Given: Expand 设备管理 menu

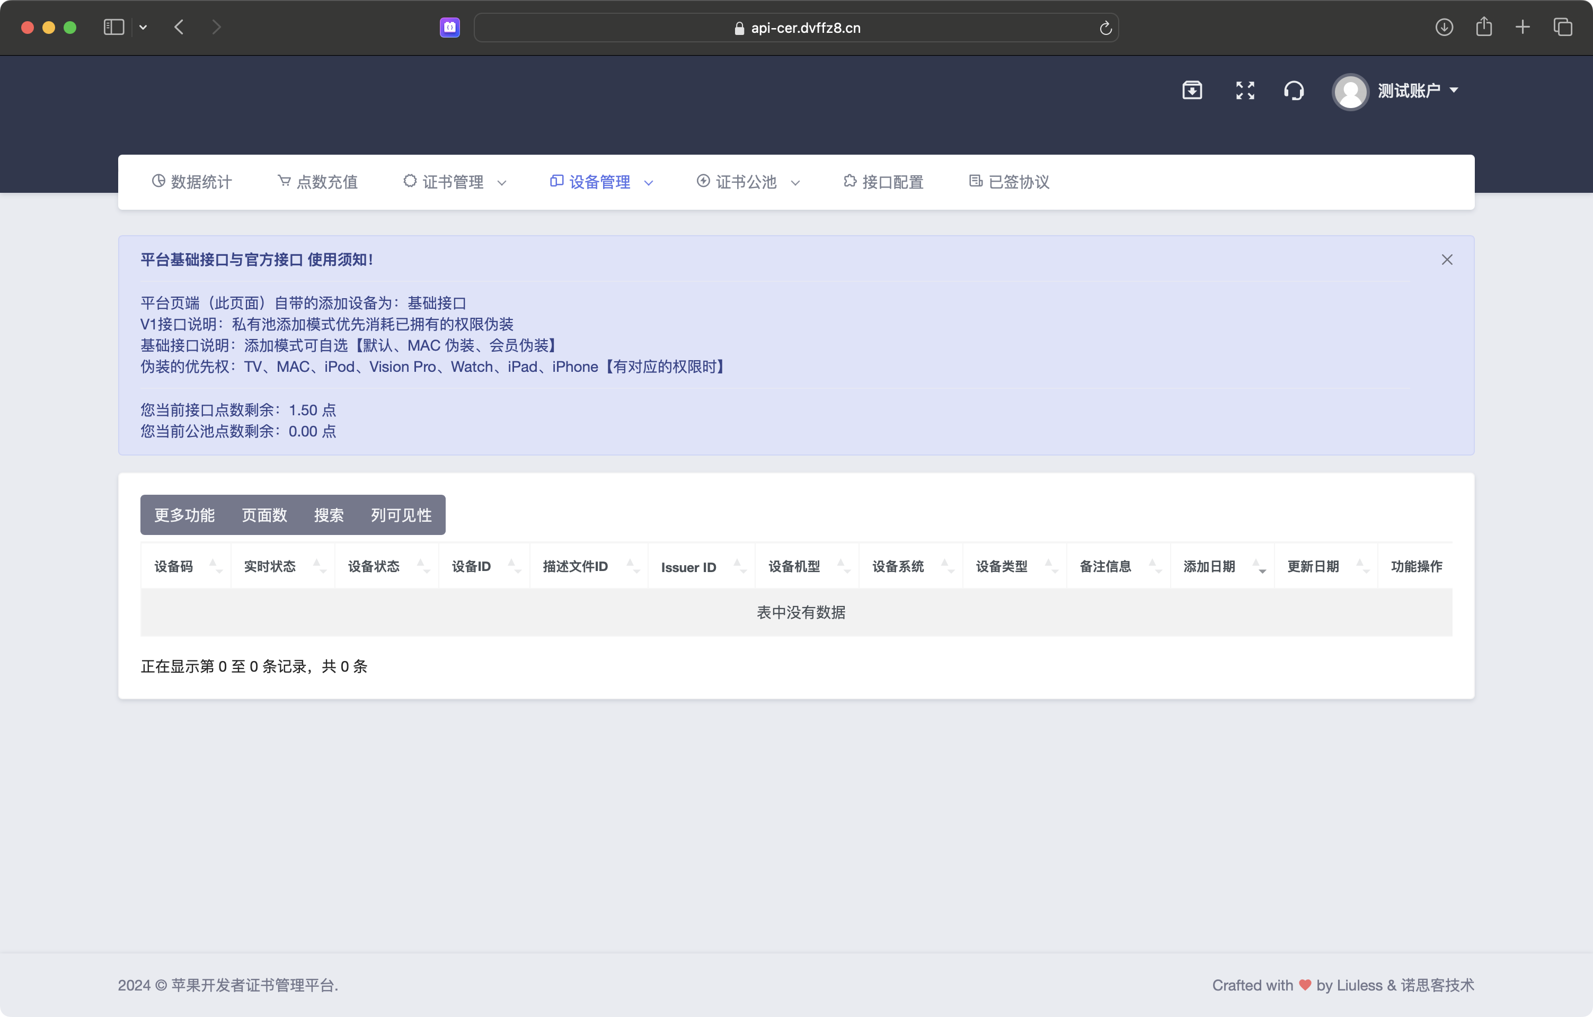Looking at the screenshot, I should [601, 182].
